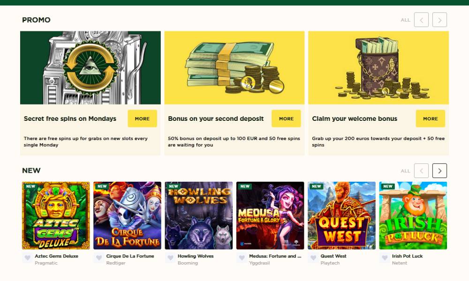This screenshot has width=469, height=281.
Task: View ALL new games link
Action: click(x=405, y=171)
